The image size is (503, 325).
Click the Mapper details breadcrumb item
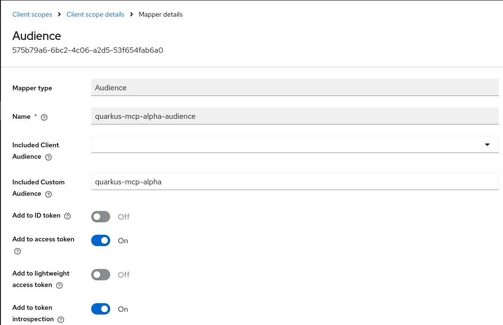161,14
